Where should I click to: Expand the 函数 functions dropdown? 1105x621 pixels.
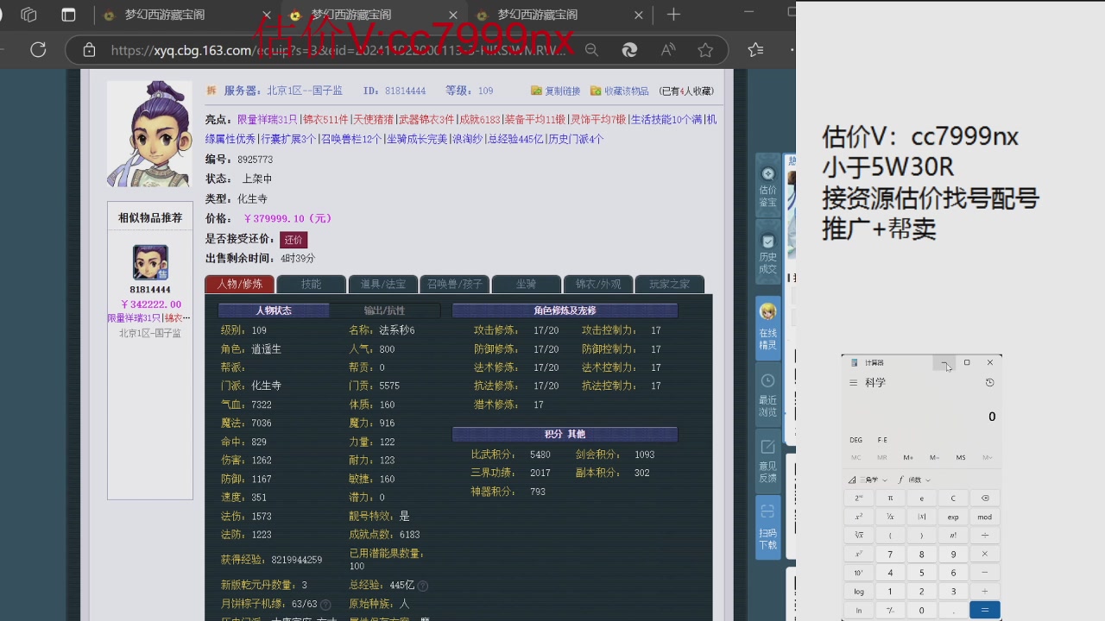[x=914, y=480]
